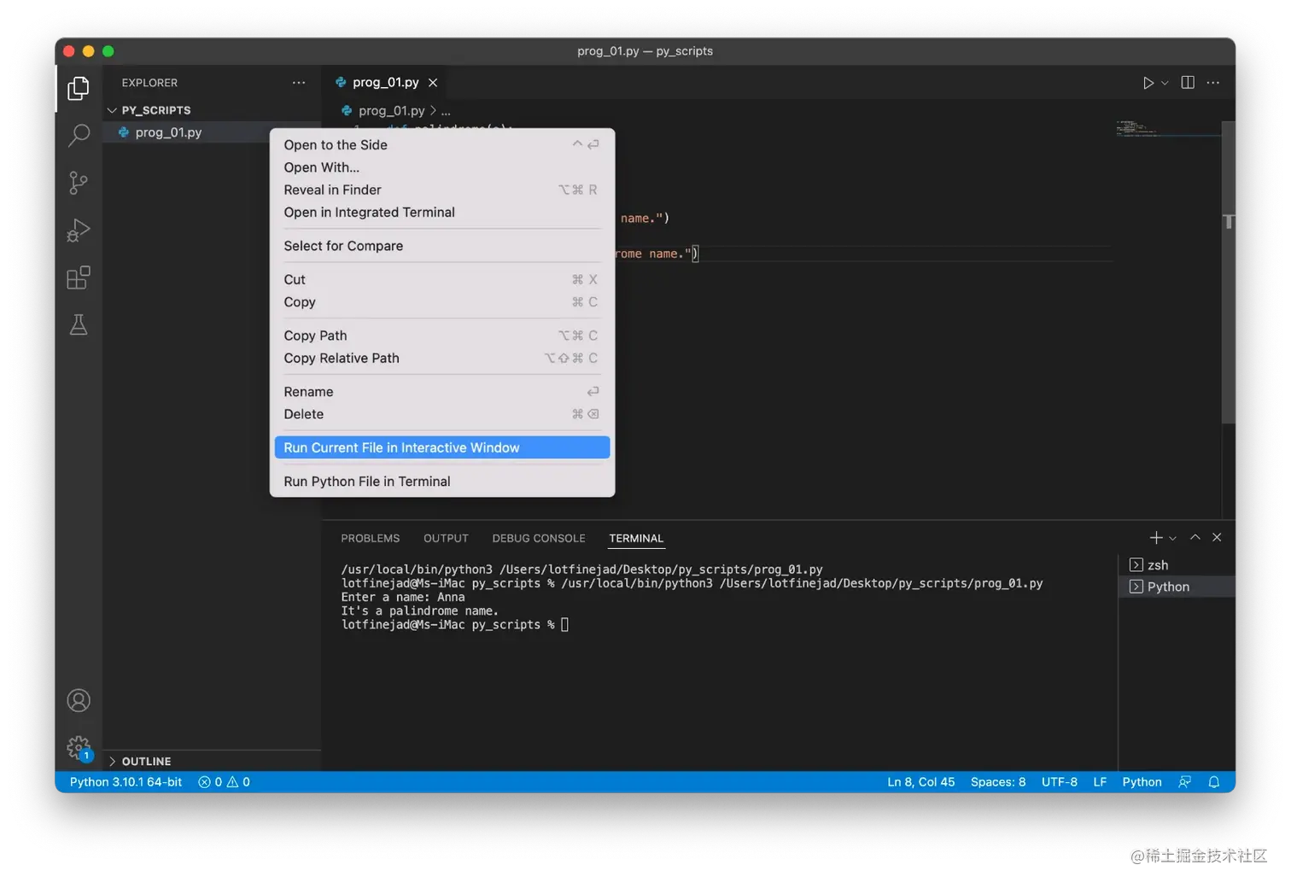Open the Explorer view in activity bar

point(79,88)
